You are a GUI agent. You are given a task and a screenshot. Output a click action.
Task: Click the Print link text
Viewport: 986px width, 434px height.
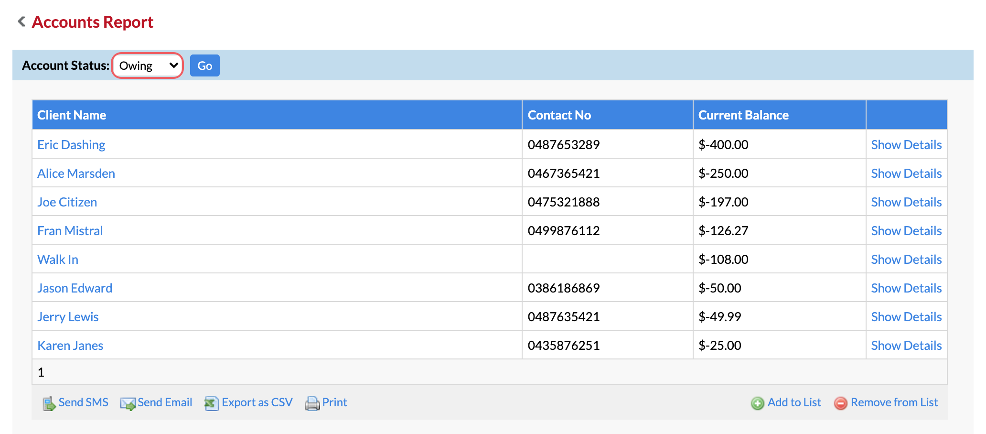pyautogui.click(x=334, y=402)
